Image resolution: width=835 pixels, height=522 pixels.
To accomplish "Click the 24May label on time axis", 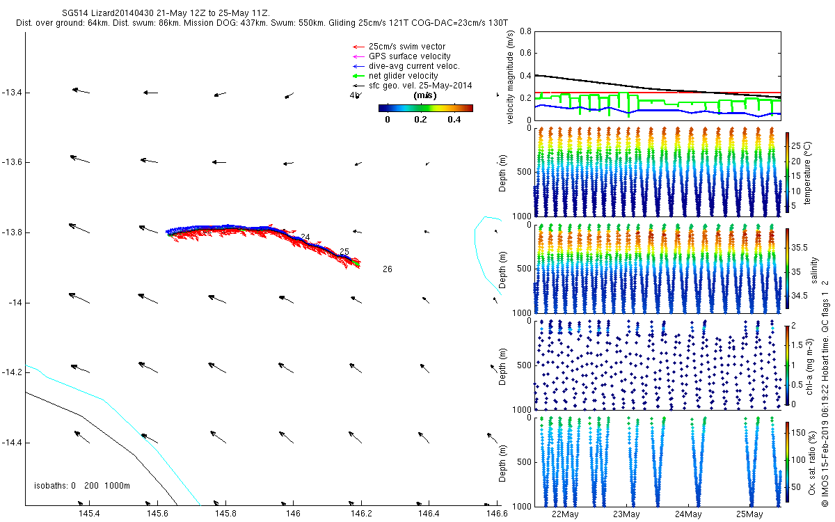I will coord(687,514).
